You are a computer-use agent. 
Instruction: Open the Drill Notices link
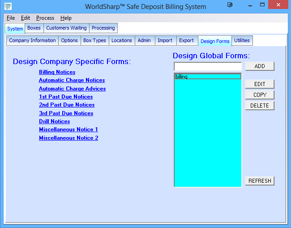[54, 121]
